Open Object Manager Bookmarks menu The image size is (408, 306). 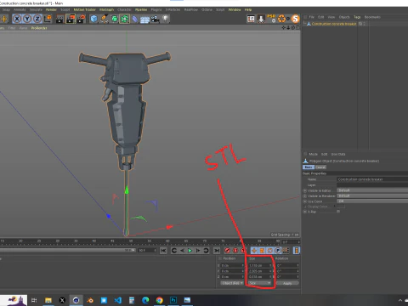click(372, 17)
